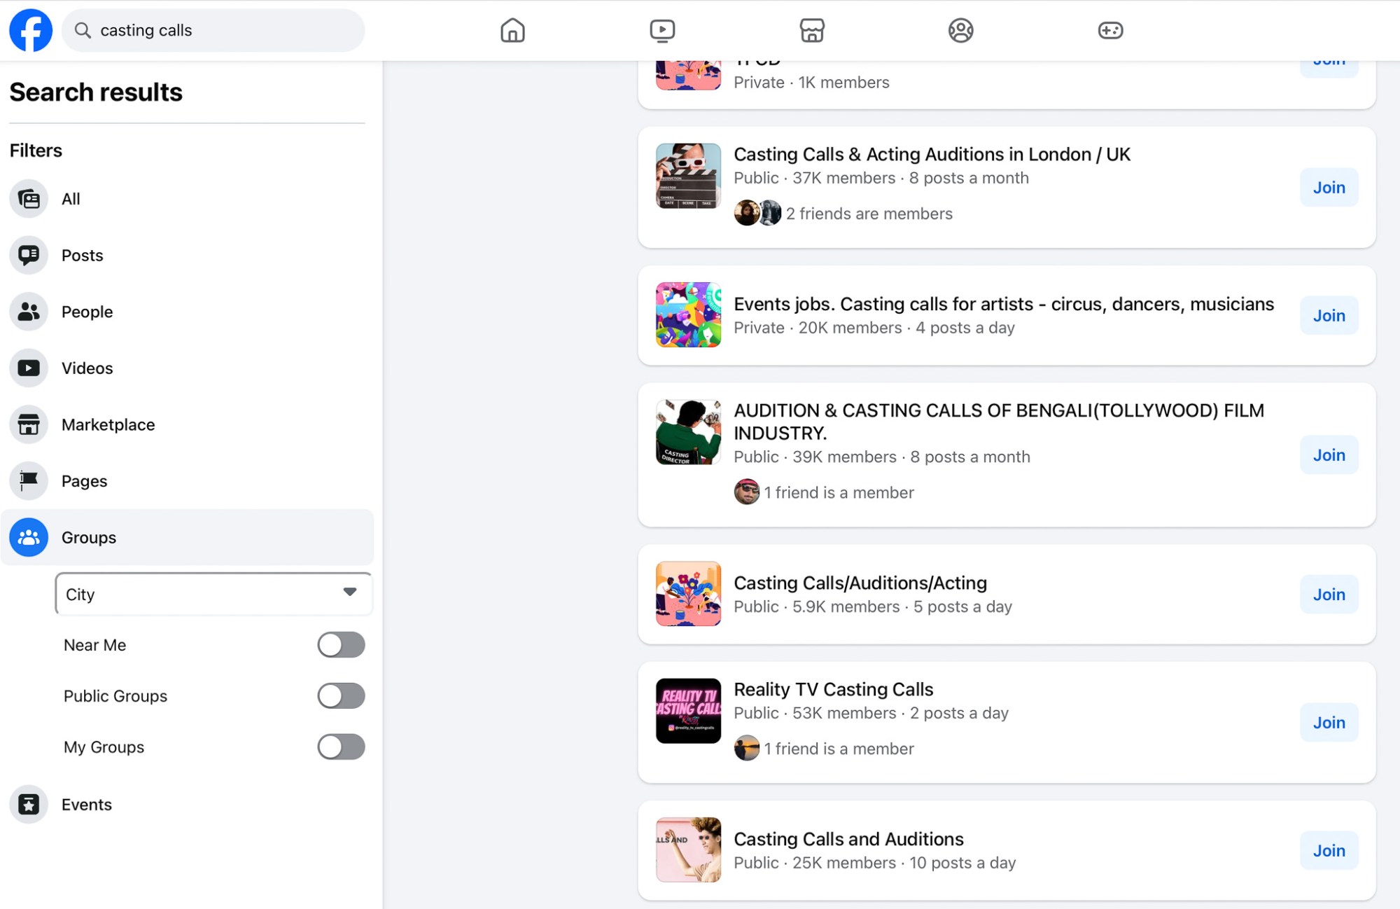
Task: Open the Home feed icon
Action: [x=512, y=30]
